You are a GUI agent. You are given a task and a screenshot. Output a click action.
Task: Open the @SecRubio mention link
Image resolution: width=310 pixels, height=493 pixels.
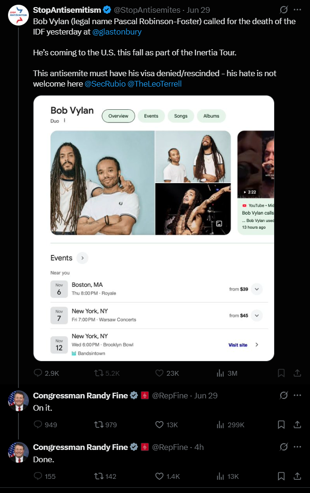click(x=105, y=84)
